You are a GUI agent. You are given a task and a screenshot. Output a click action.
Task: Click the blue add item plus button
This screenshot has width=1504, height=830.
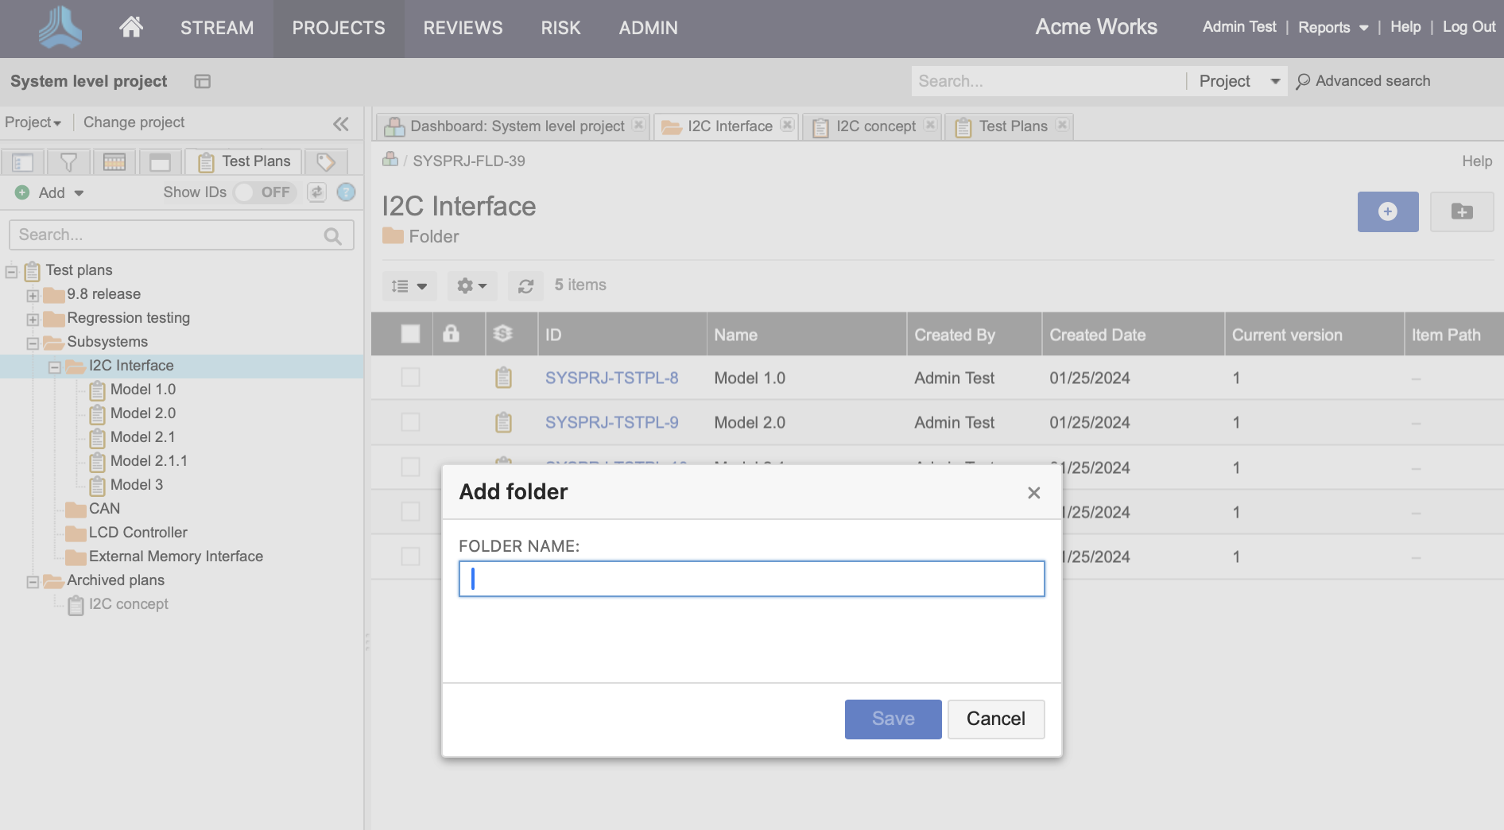pyautogui.click(x=1388, y=211)
